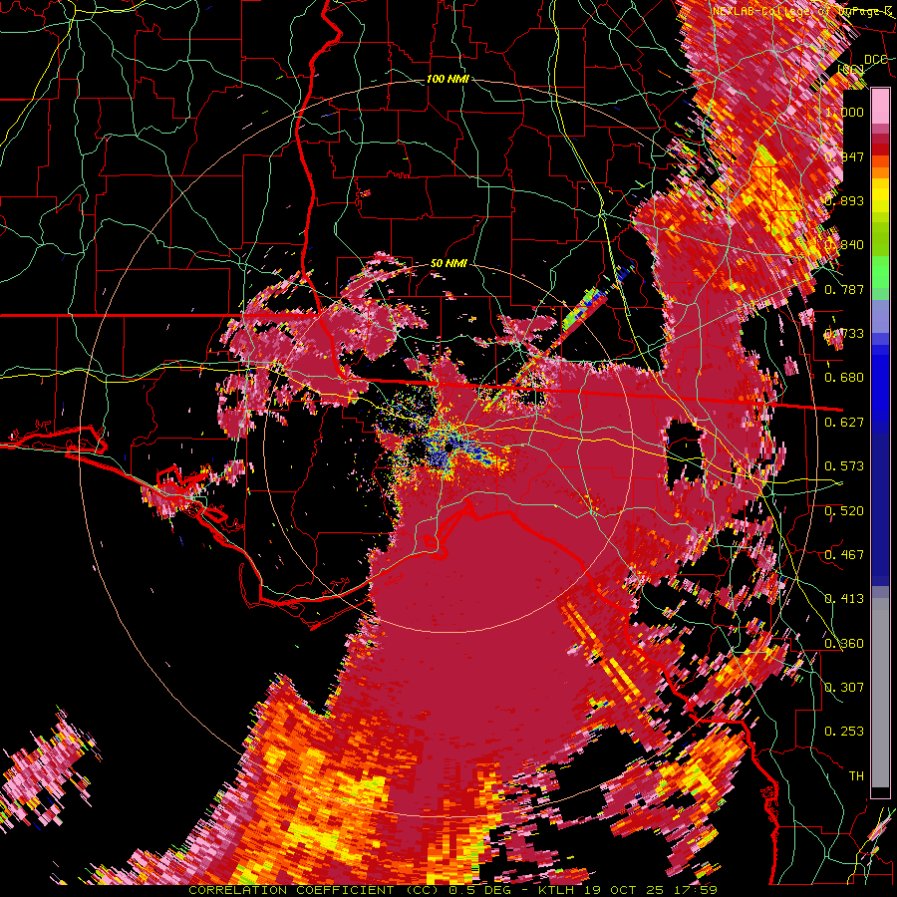Select the 0.573 legend value

(x=844, y=466)
